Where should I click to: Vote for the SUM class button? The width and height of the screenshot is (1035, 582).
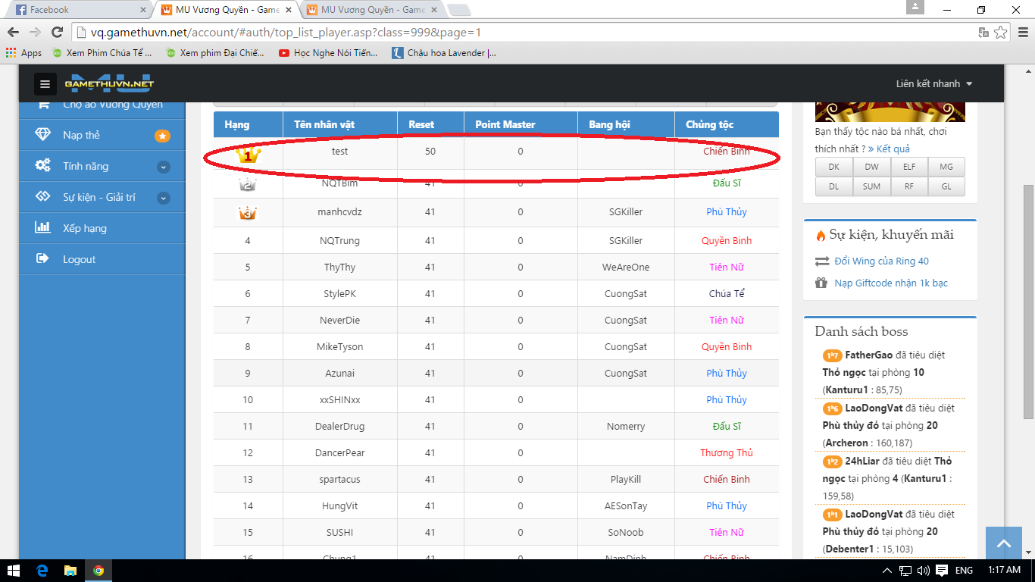(x=871, y=186)
